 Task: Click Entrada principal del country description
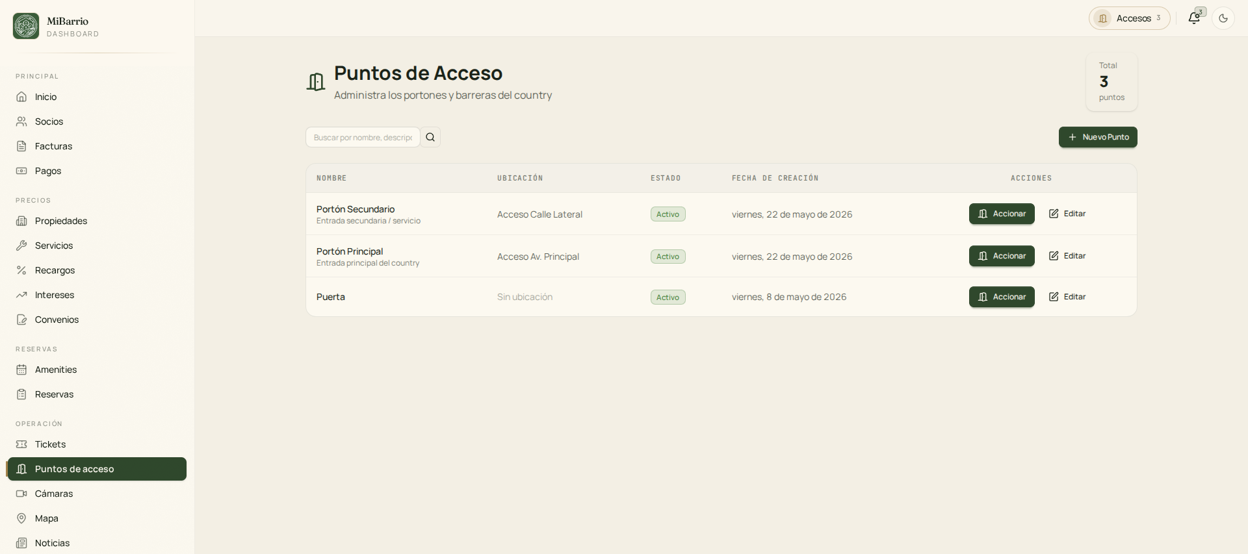point(368,263)
